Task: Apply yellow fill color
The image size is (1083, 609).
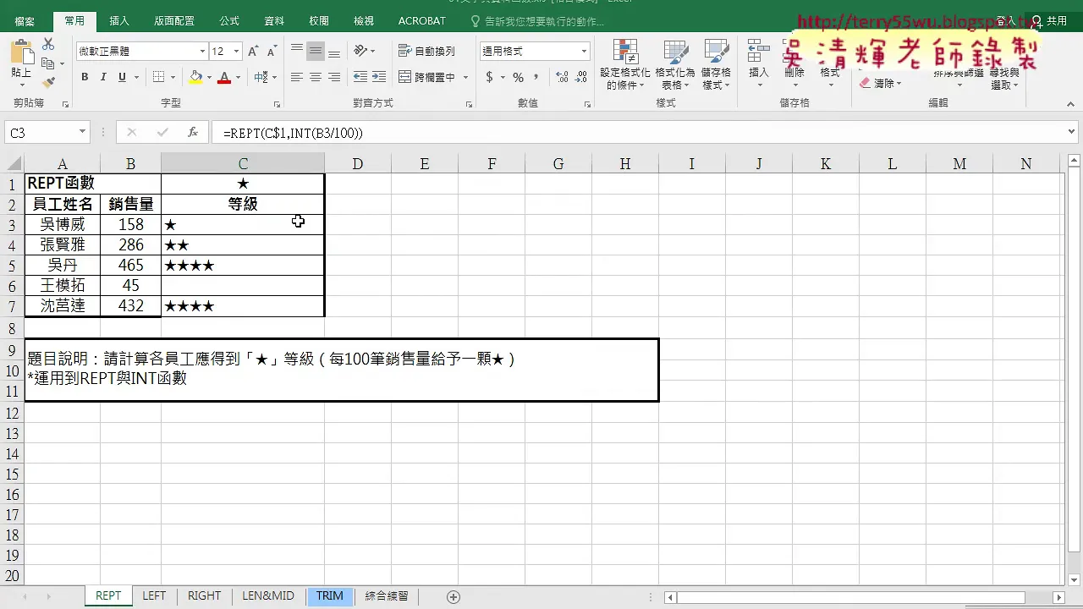Action: tap(196, 77)
